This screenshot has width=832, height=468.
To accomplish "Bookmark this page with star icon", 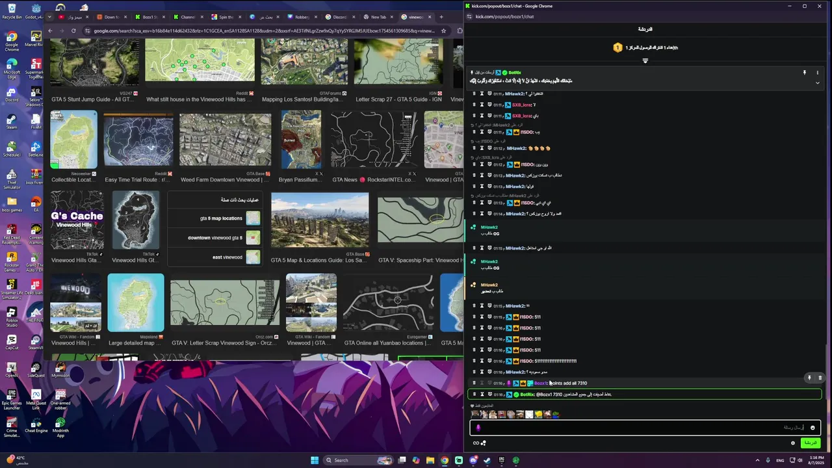I will pyautogui.click(x=443, y=31).
